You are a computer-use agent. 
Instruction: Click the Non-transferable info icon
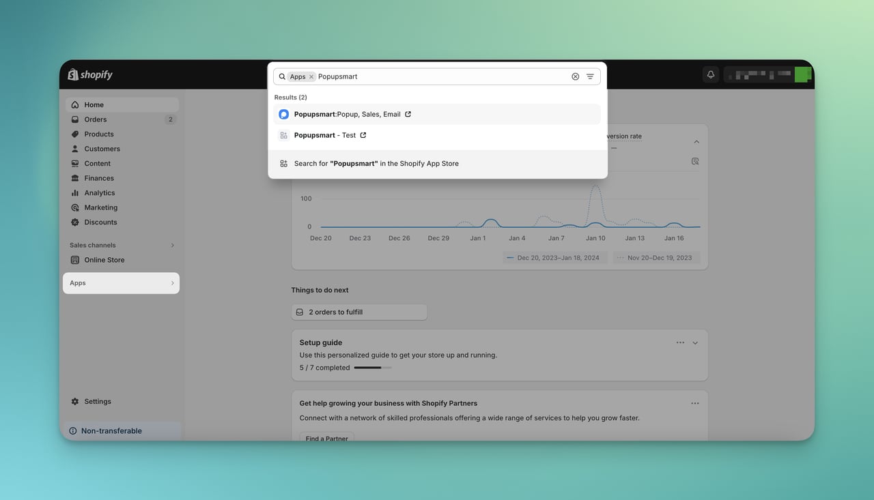(x=73, y=431)
